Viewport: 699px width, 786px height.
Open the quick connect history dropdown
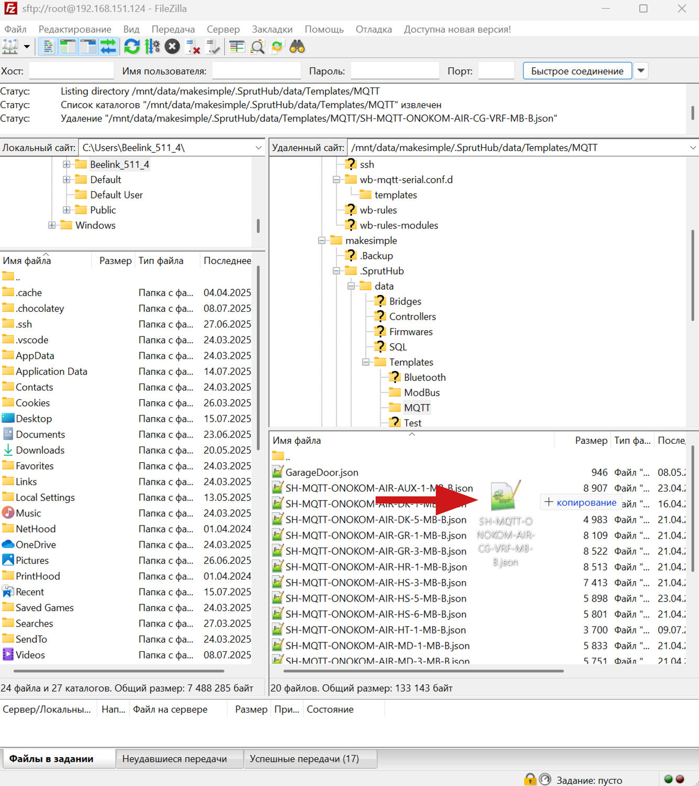(x=641, y=71)
